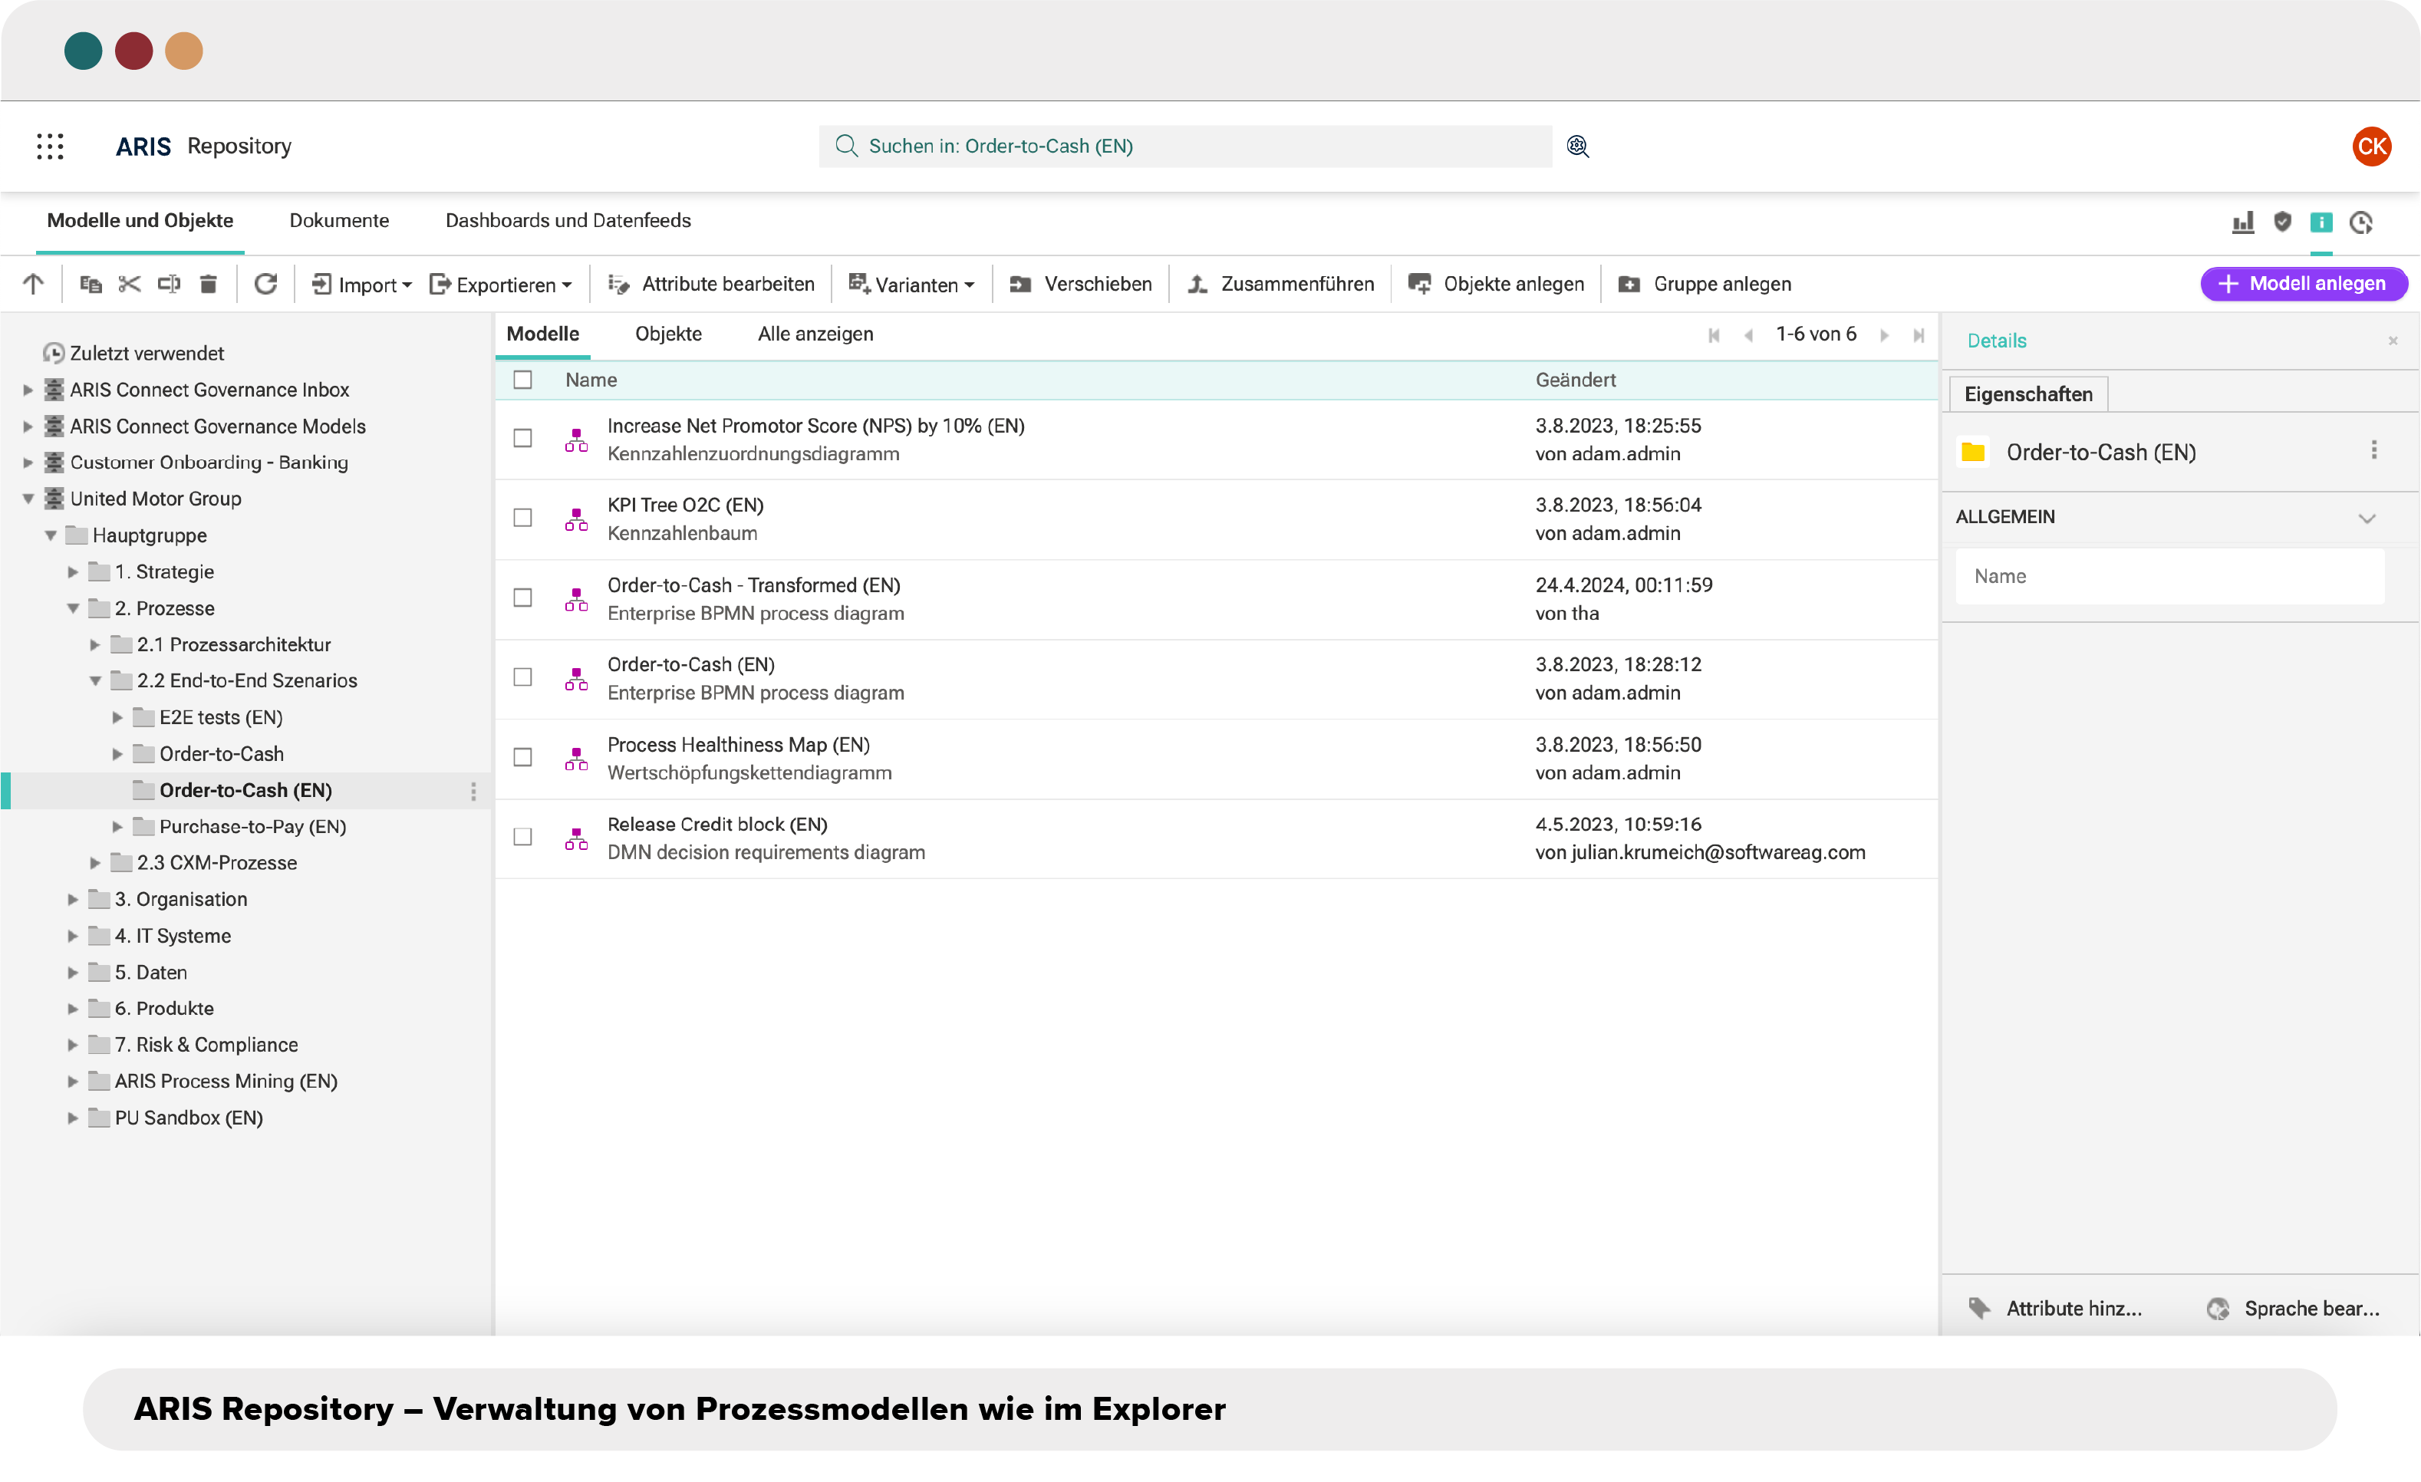Click the Attribute bearbeiten button

[x=711, y=284]
